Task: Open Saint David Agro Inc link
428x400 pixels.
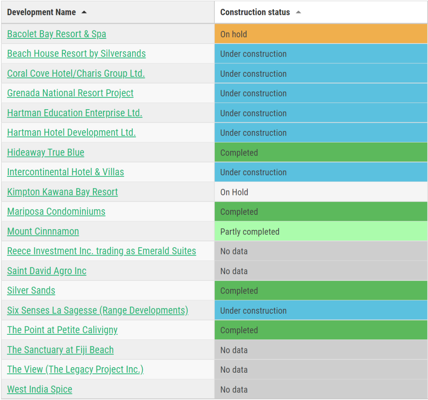Action: (47, 271)
